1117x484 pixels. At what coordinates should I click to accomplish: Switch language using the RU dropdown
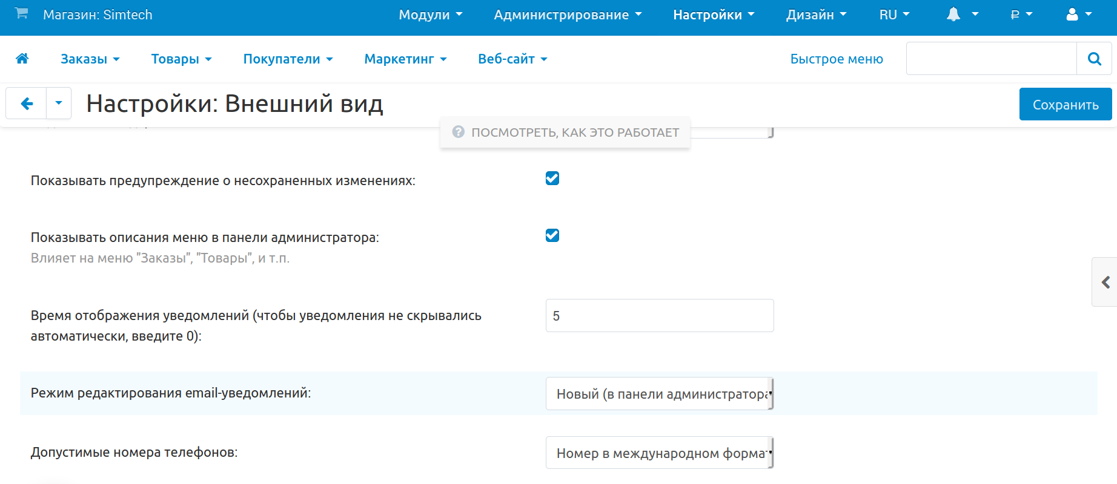(x=894, y=15)
